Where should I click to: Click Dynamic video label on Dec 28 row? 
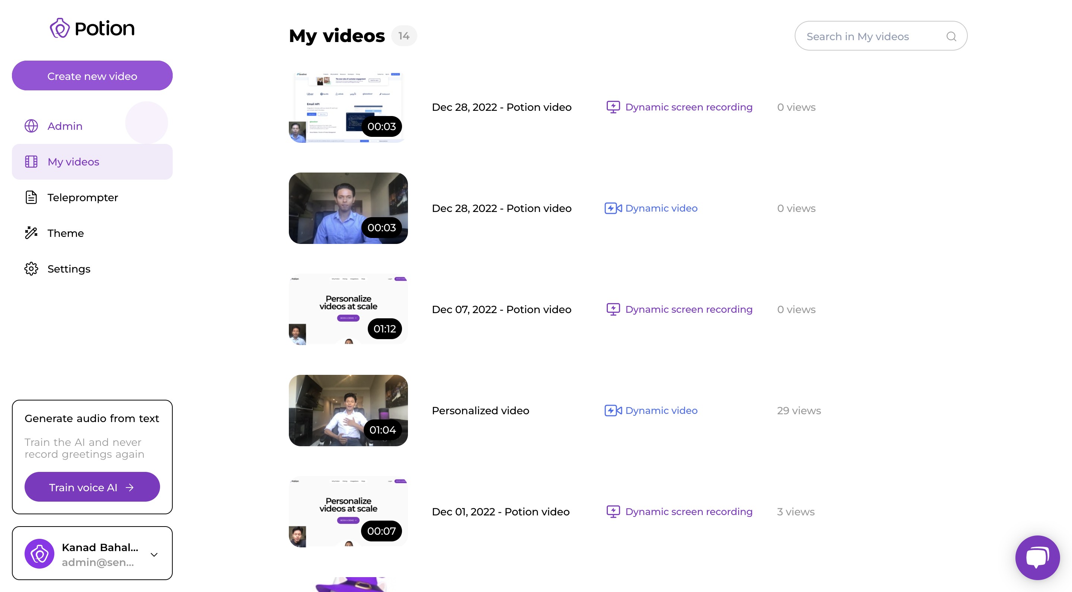[x=661, y=208]
